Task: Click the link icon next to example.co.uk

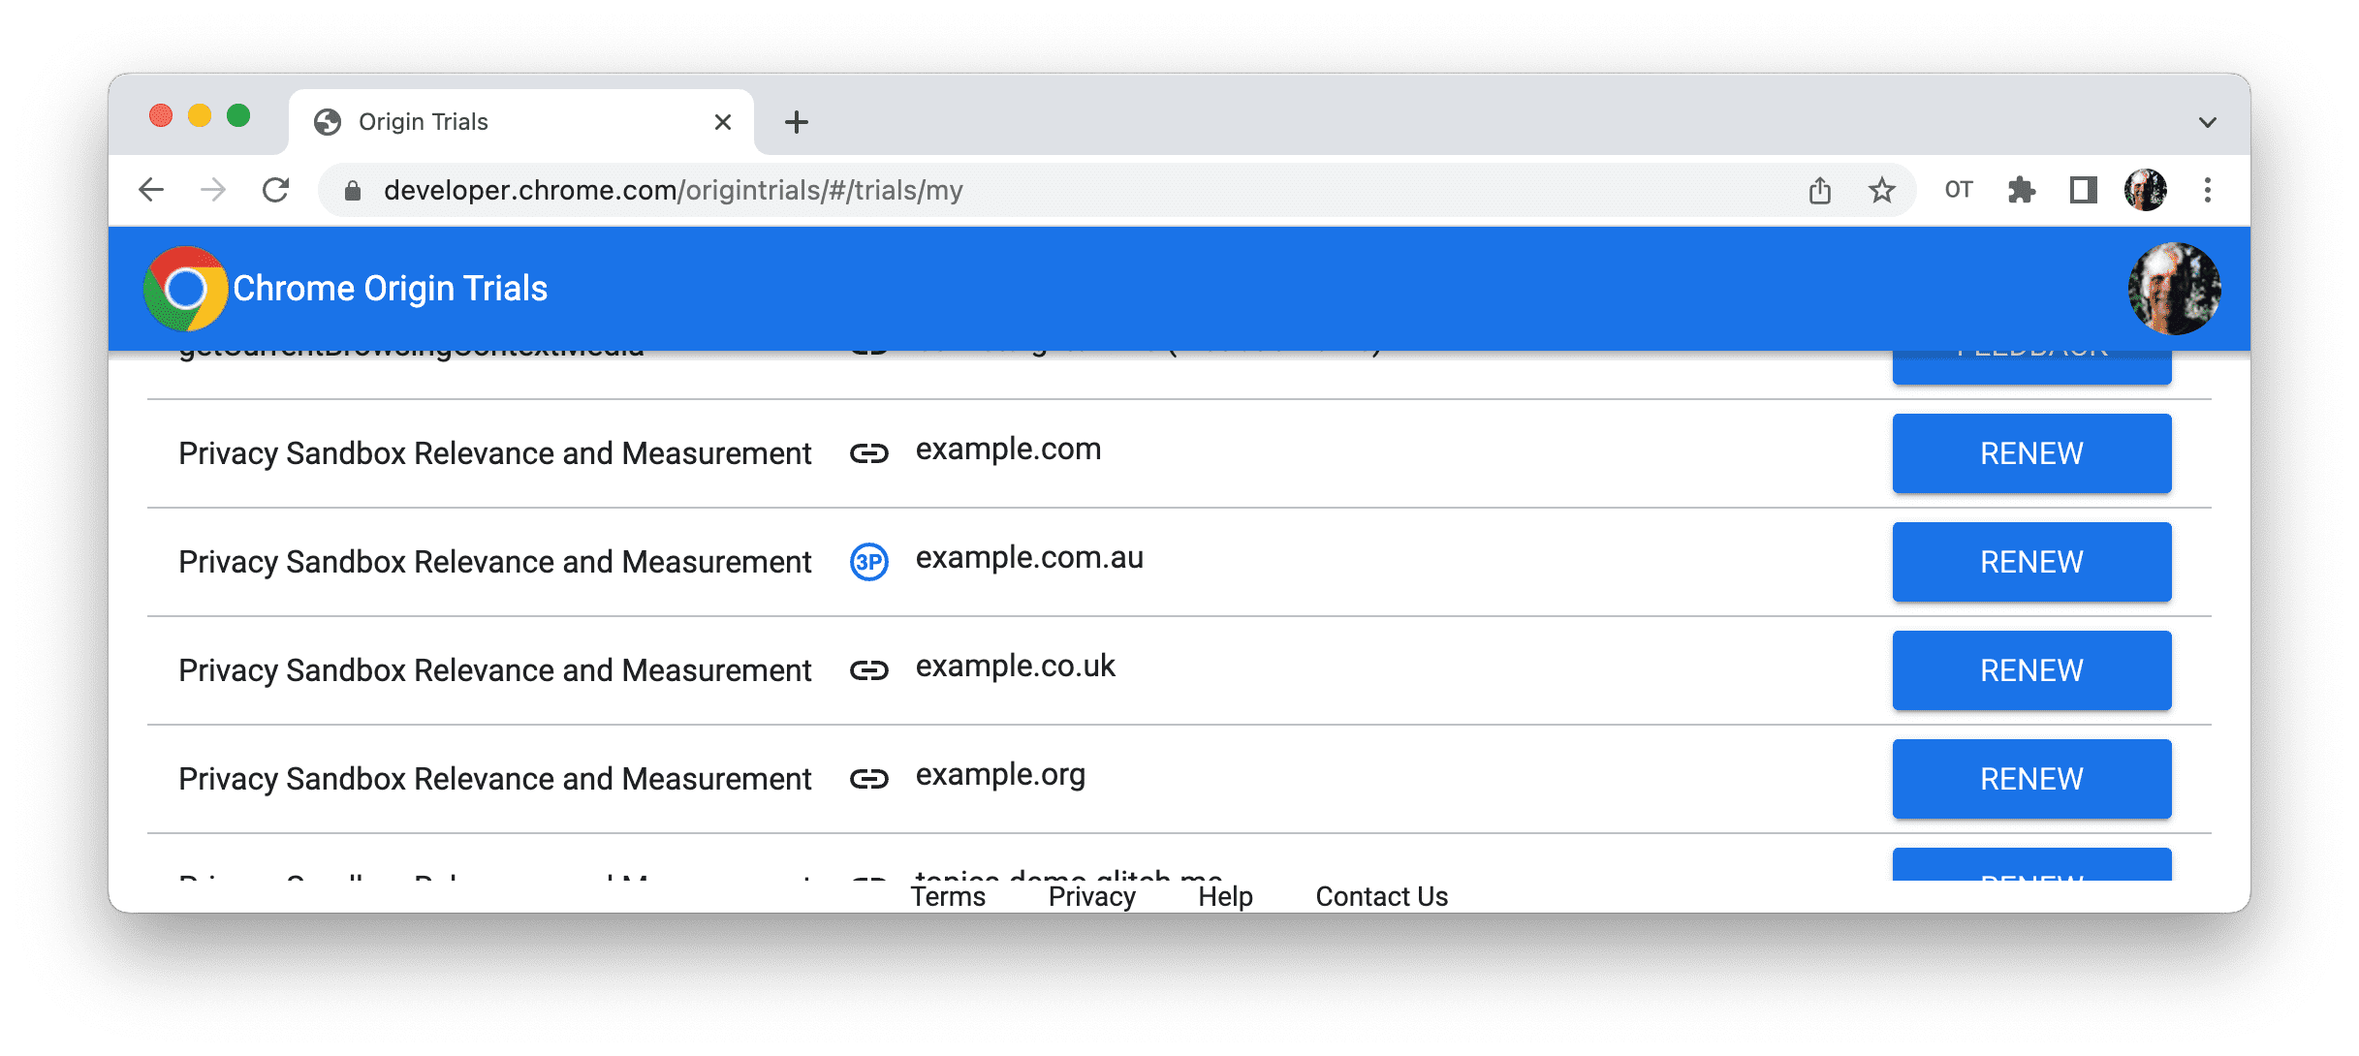Action: [868, 671]
